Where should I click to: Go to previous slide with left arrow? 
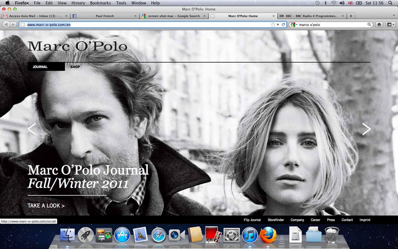[32, 129]
